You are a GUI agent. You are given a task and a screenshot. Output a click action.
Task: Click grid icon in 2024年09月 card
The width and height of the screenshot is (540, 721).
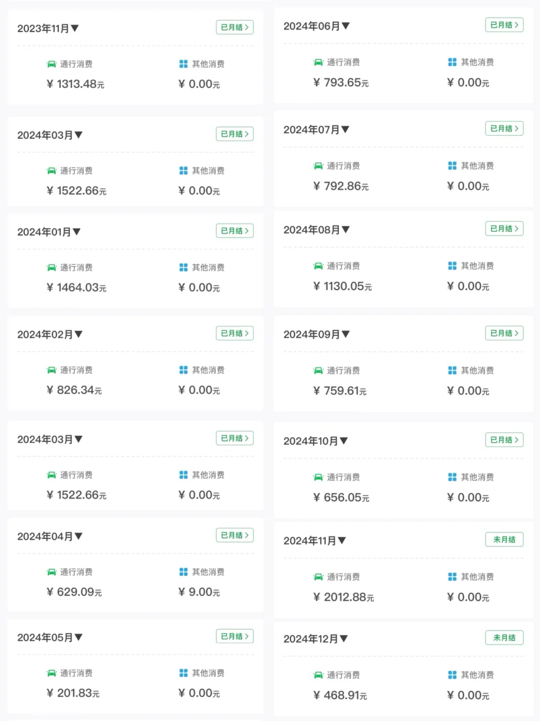[452, 370]
